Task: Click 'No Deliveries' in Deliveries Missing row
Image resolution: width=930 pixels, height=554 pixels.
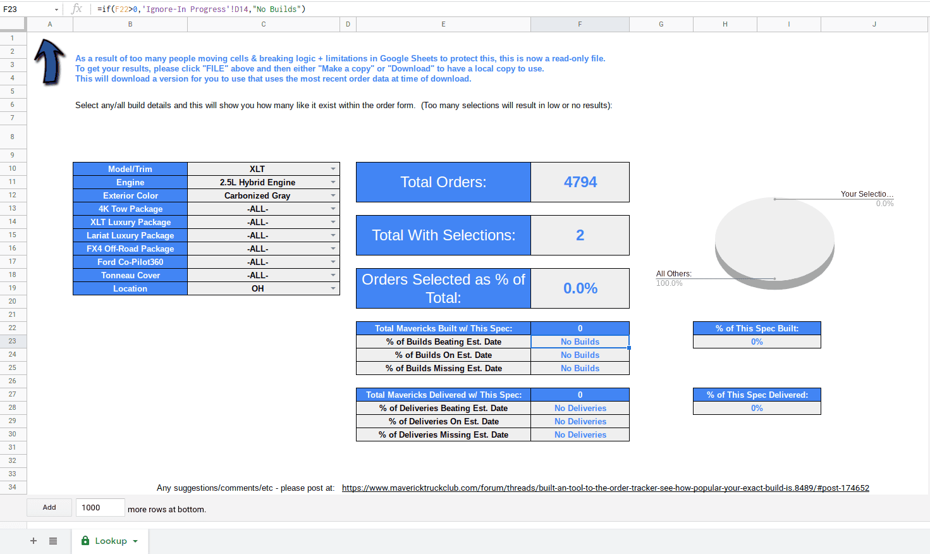Action: click(x=580, y=434)
